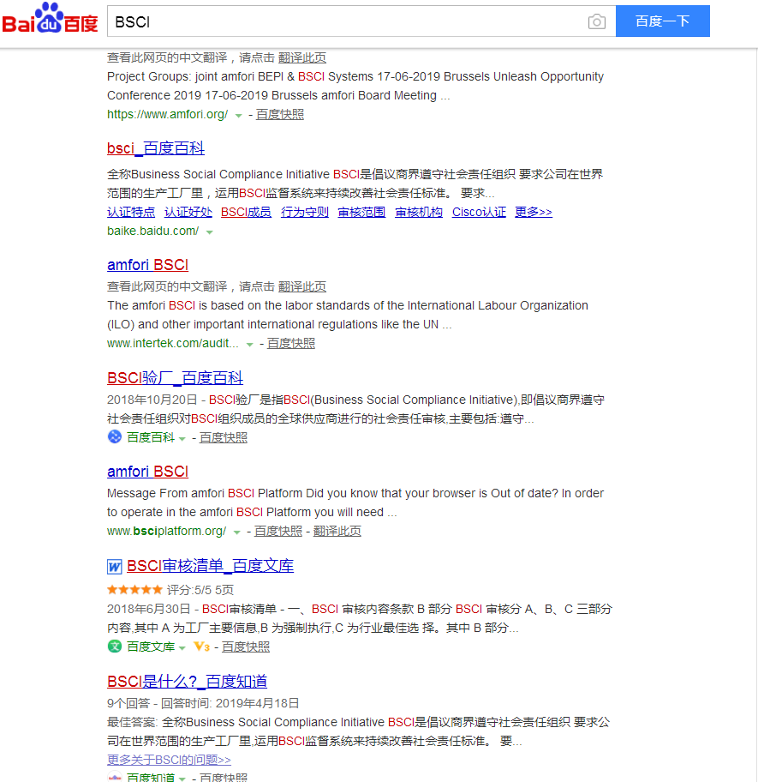Viewport: 758px width, 782px height.
Task: Click the V3 verification badge
Action: pyautogui.click(x=201, y=647)
